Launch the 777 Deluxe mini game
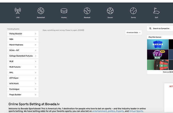 pos(157,55)
